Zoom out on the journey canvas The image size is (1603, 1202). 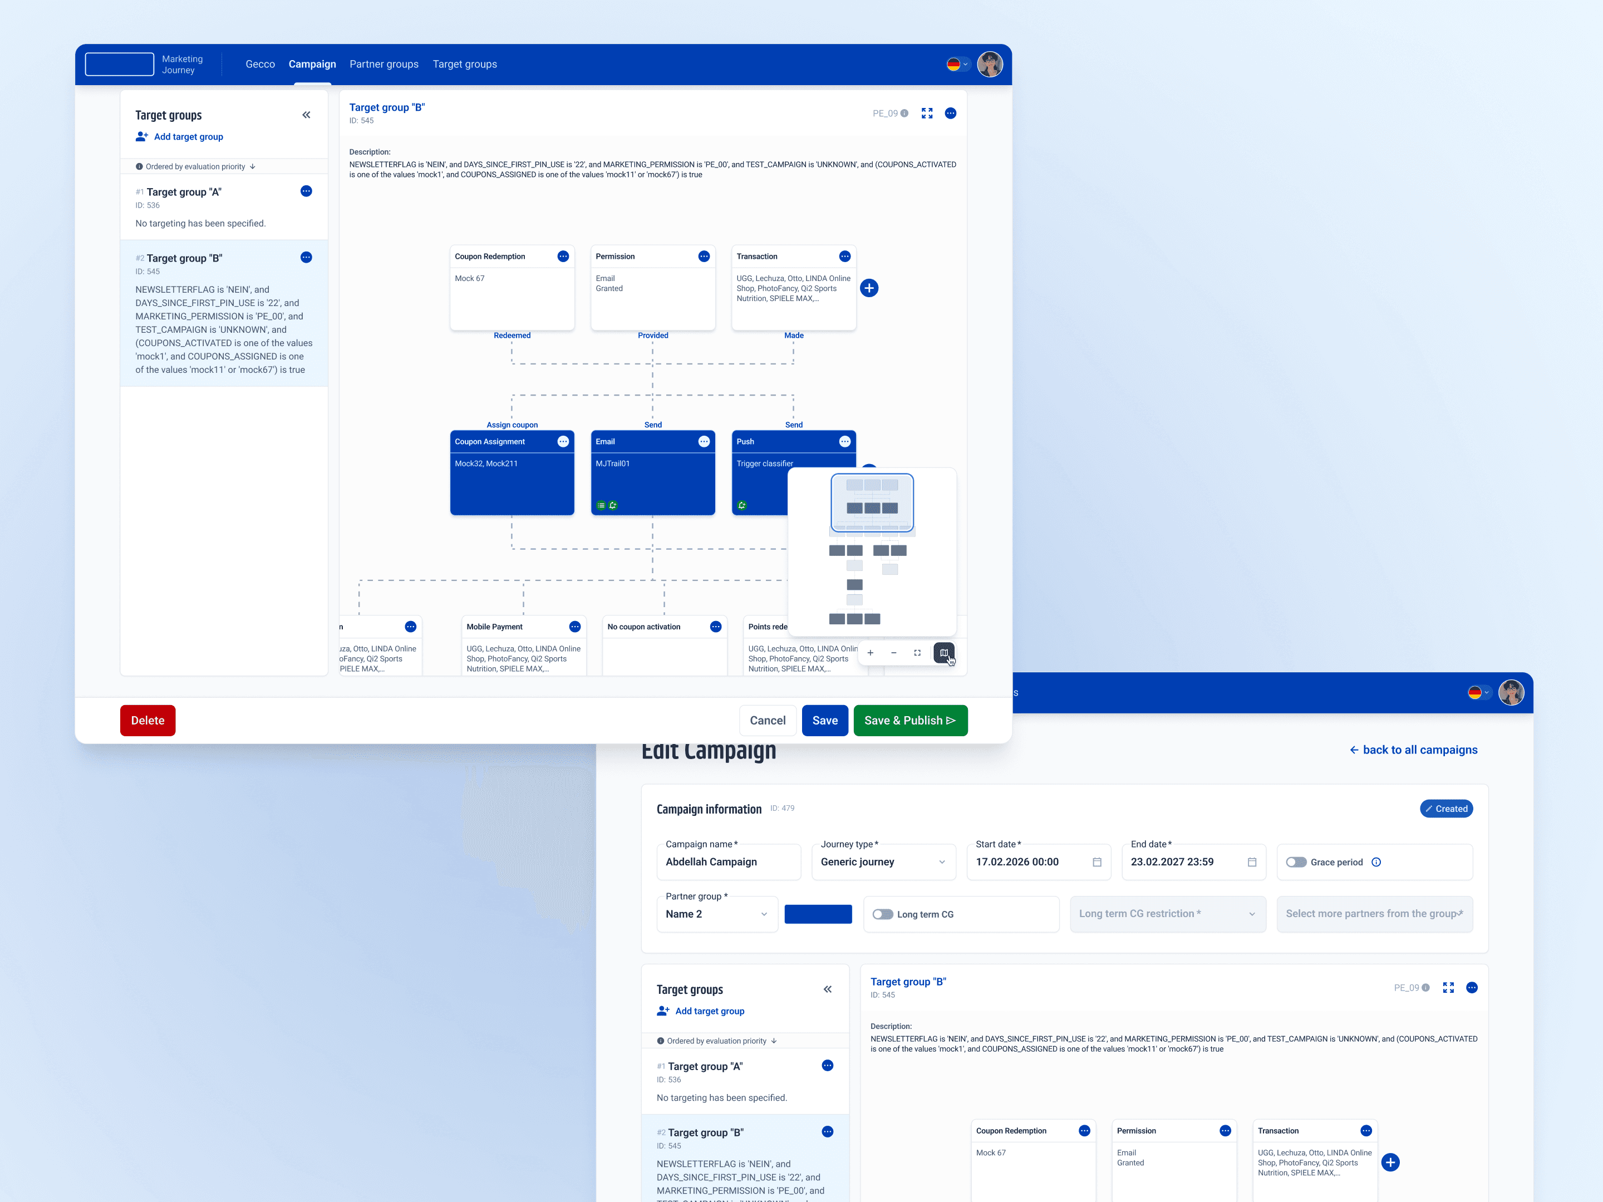point(893,653)
